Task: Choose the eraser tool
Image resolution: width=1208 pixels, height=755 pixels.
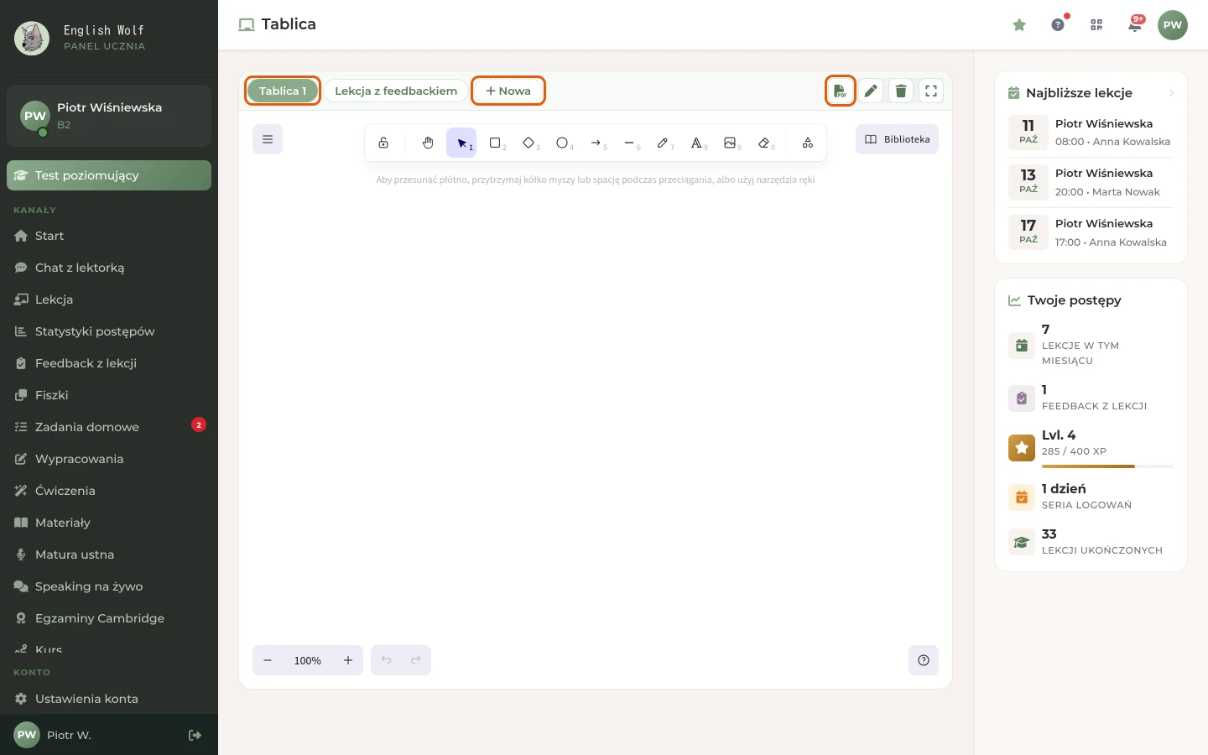Action: (x=763, y=143)
